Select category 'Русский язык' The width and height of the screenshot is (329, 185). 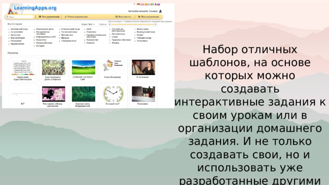(x=118, y=34)
